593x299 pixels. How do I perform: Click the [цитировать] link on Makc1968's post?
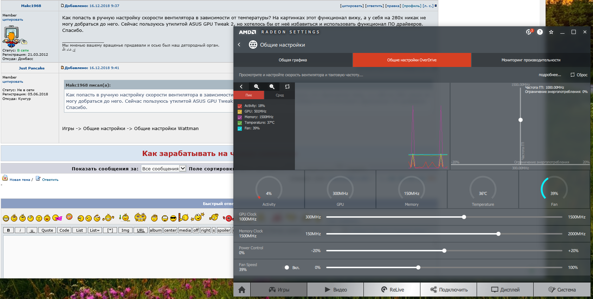[352, 6]
